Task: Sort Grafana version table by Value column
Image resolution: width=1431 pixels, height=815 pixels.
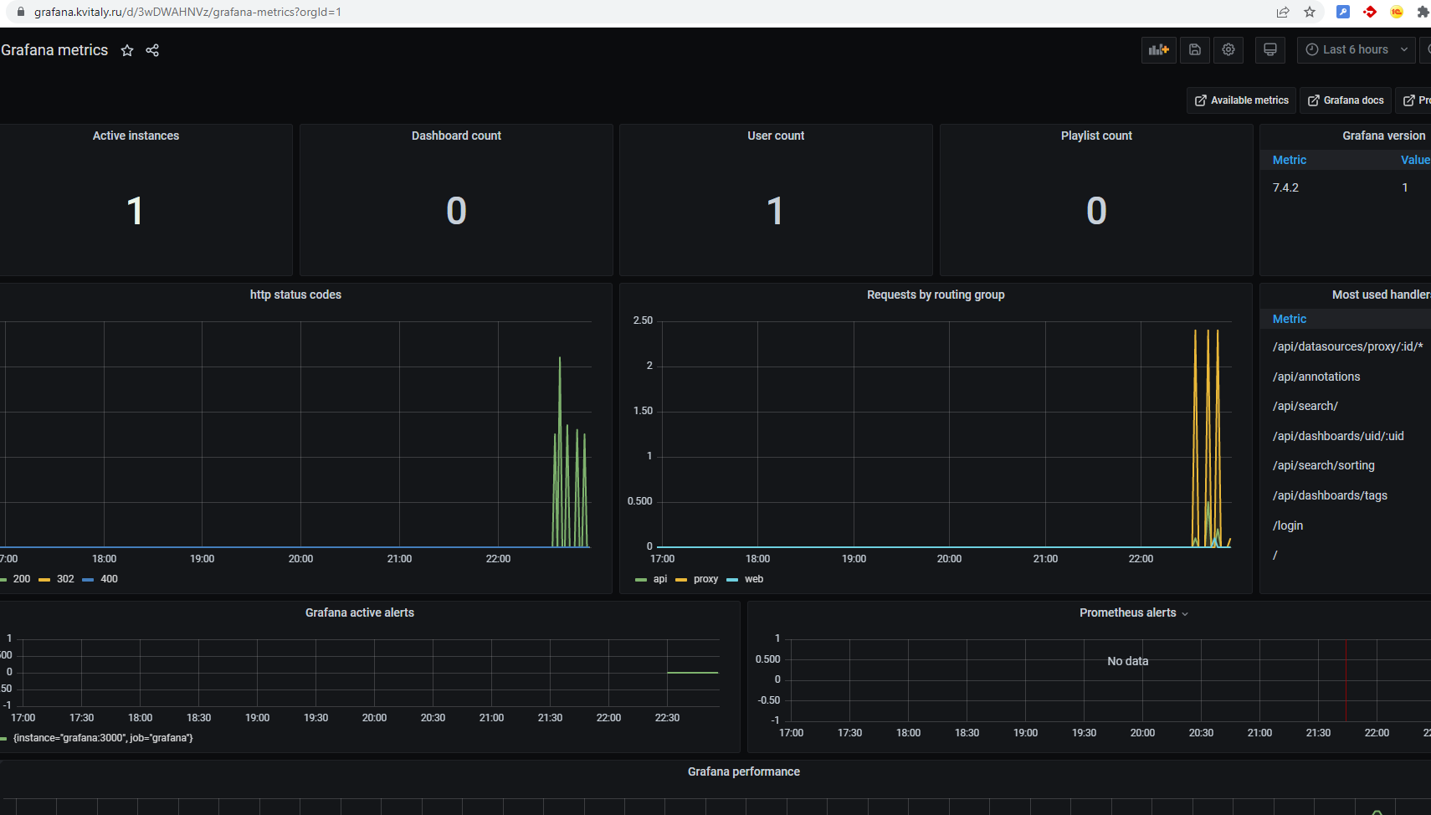Action: [1415, 160]
